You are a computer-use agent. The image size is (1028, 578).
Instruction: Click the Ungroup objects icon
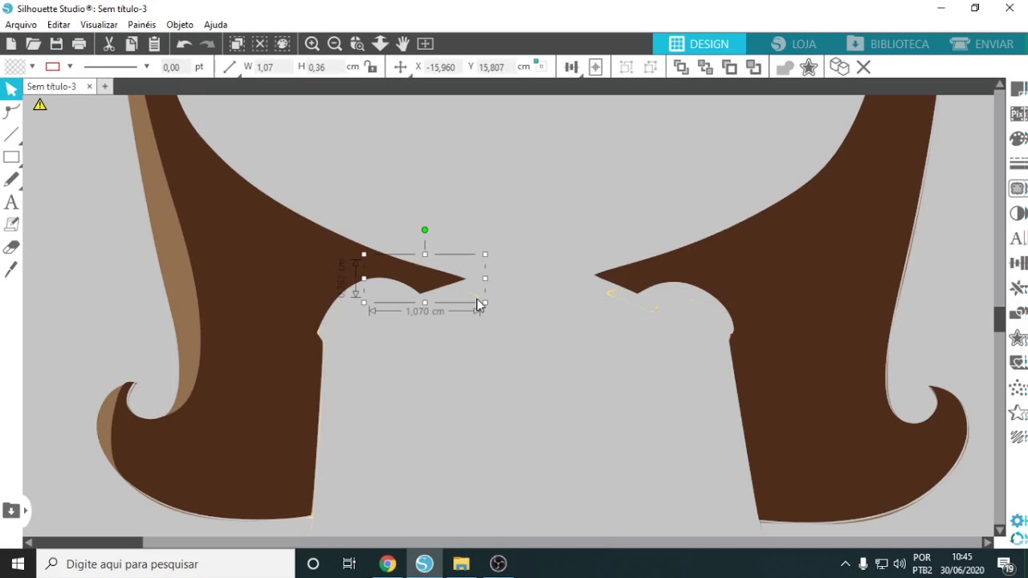click(x=651, y=67)
